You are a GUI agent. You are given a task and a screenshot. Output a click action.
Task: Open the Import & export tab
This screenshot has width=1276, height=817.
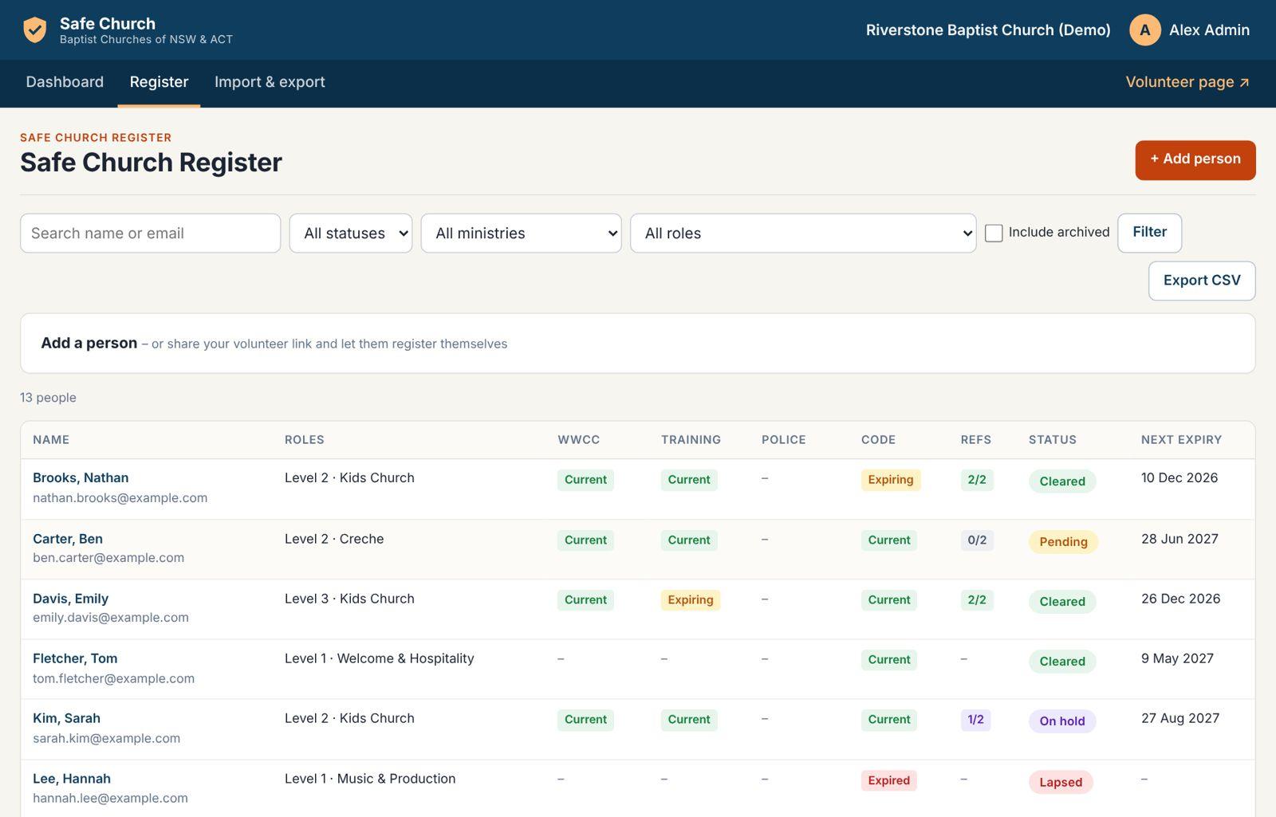(x=270, y=82)
